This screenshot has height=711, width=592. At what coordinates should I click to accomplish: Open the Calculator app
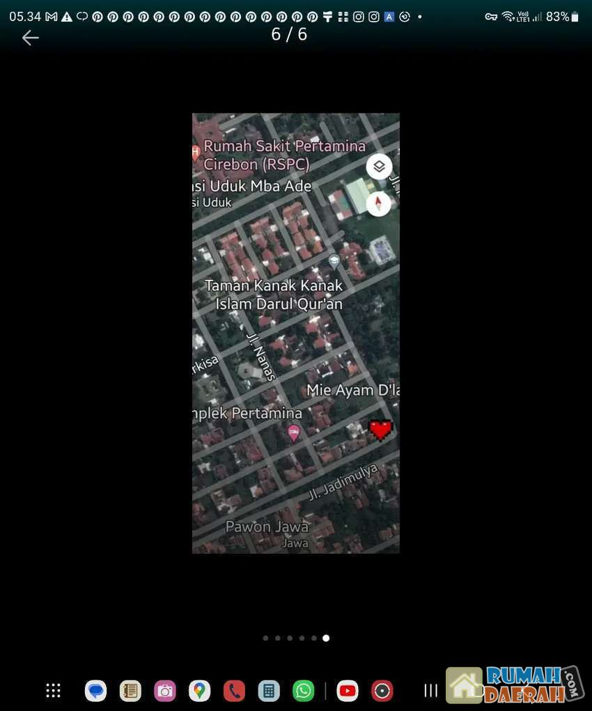[x=268, y=690]
